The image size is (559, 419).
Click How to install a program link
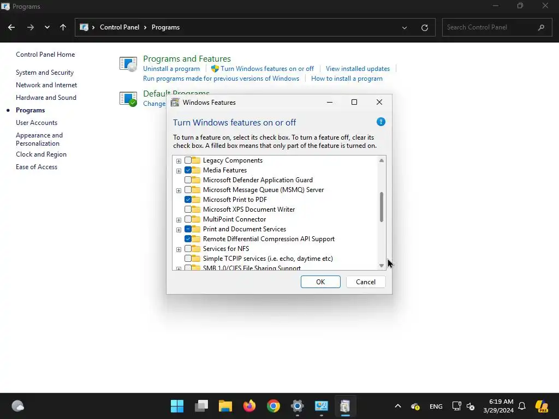(347, 79)
